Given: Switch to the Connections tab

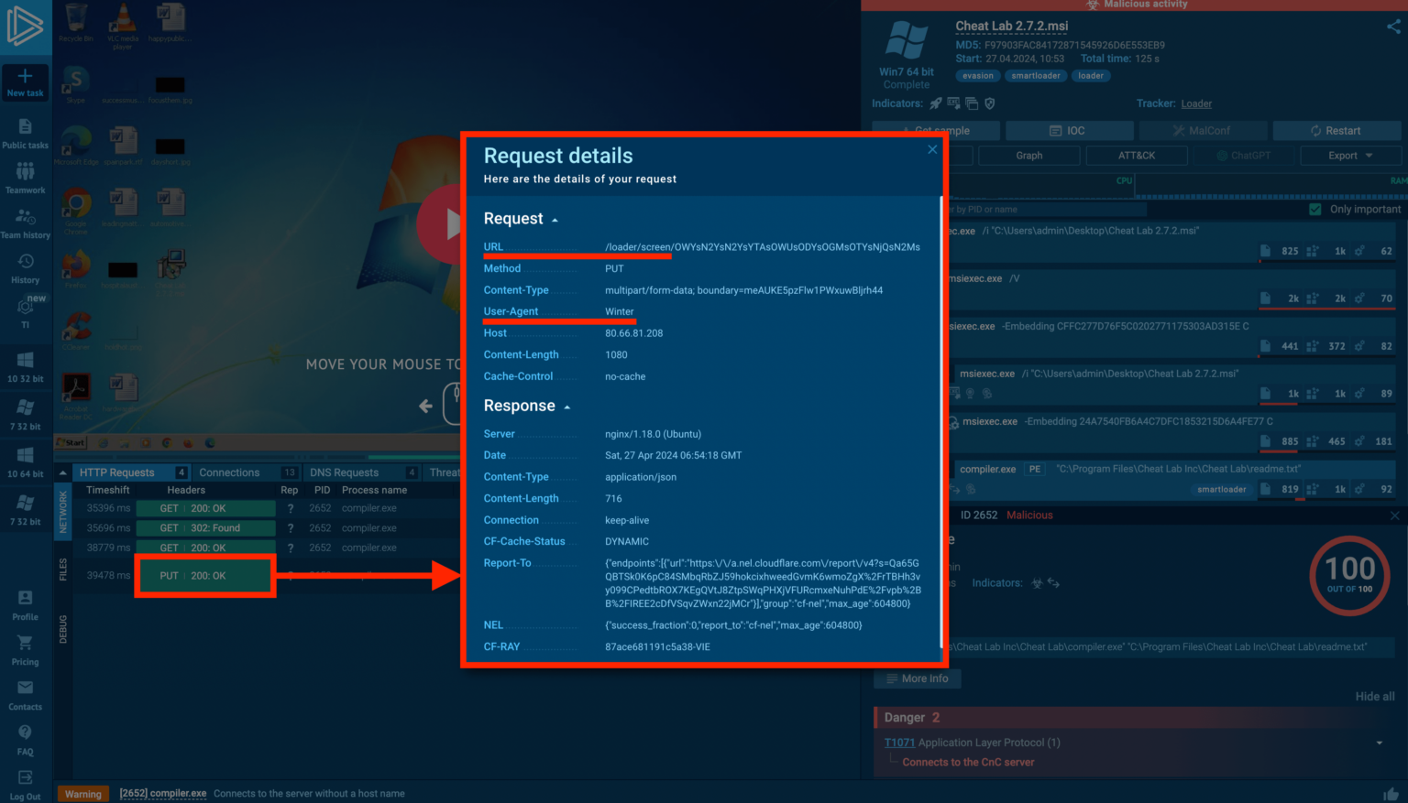Looking at the screenshot, I should coord(247,472).
